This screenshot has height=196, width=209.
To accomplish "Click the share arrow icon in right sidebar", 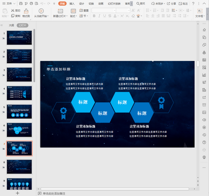I will (204, 97).
